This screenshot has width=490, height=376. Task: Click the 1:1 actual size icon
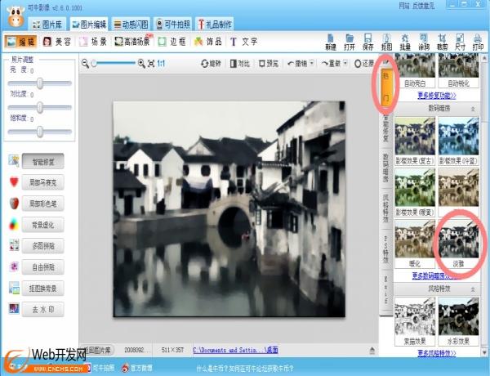[x=161, y=63]
